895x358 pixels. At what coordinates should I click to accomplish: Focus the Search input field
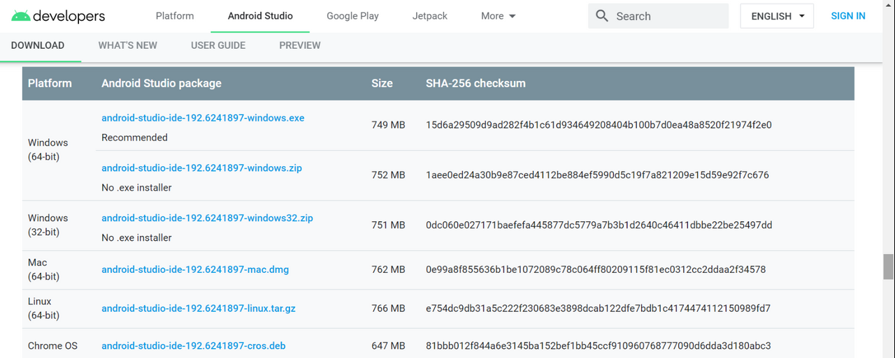pyautogui.click(x=659, y=16)
